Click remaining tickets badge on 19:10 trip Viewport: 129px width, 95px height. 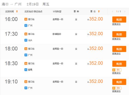pyautogui.click(x=117, y=88)
